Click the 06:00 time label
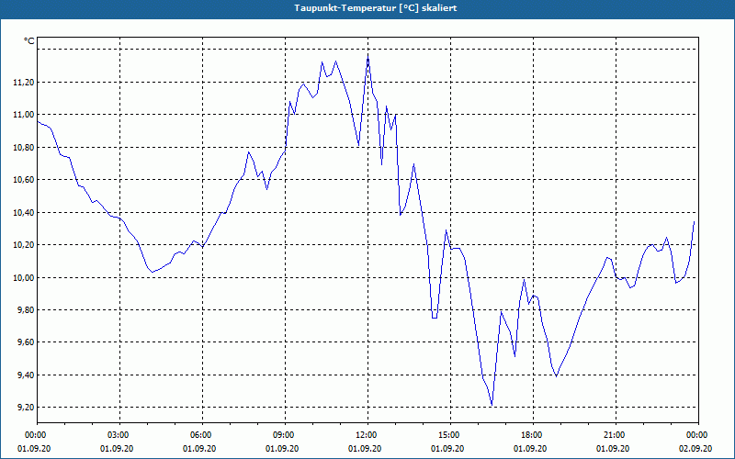The height and width of the screenshot is (459, 735). pos(202,435)
